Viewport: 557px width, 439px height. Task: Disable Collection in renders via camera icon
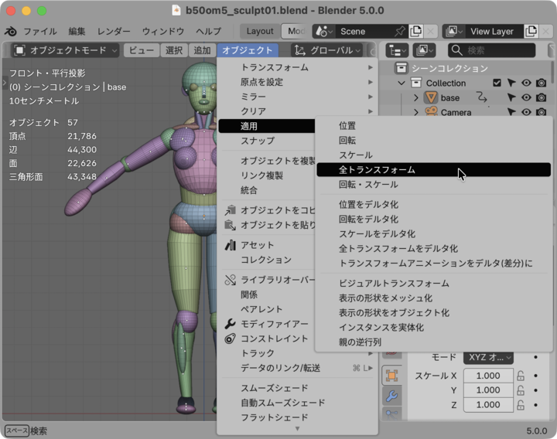tap(541, 83)
